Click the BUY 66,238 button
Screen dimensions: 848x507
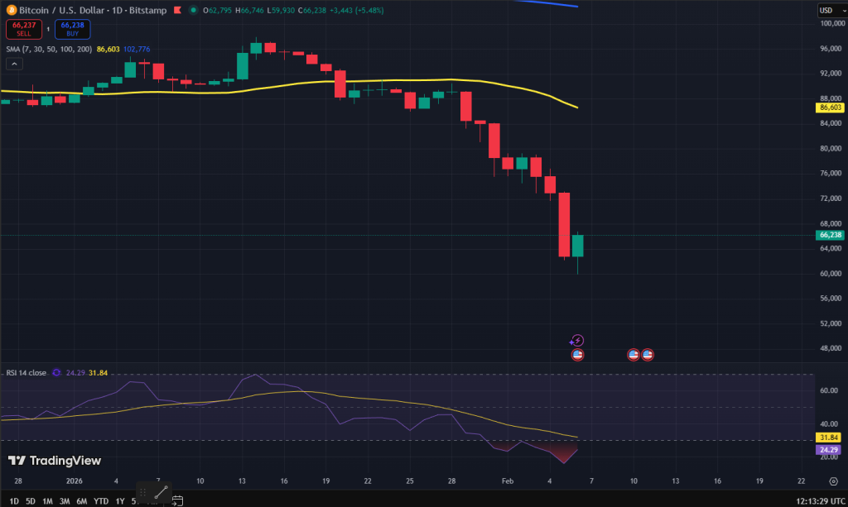tap(73, 29)
